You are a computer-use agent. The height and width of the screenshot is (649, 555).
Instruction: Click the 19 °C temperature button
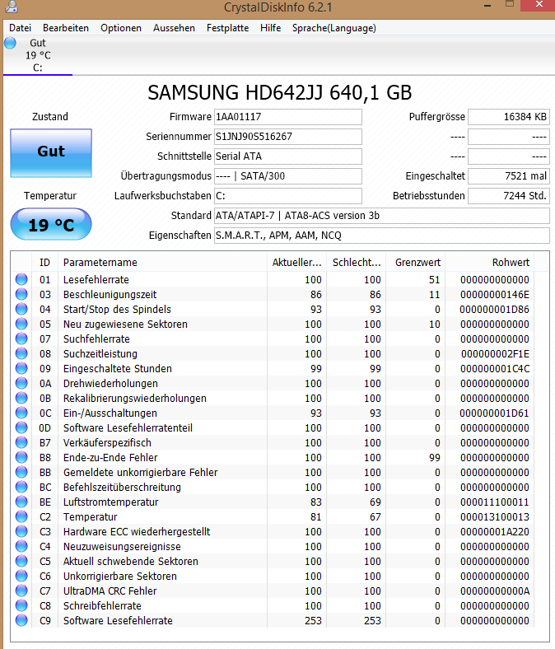click(x=51, y=225)
